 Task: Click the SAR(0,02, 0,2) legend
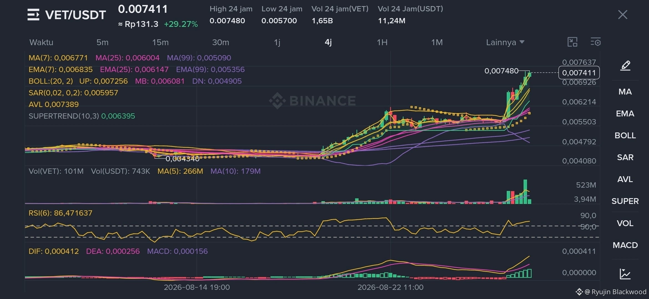click(x=73, y=93)
